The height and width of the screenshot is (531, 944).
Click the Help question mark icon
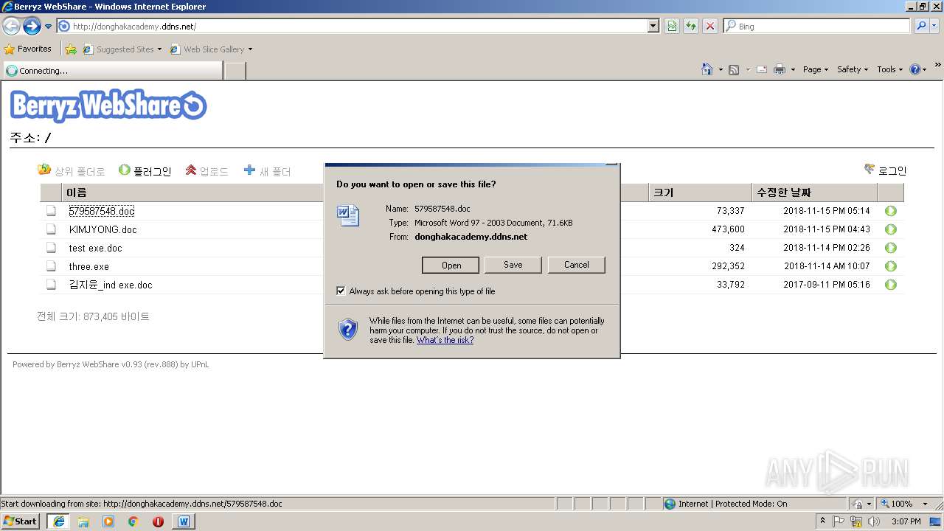(915, 69)
